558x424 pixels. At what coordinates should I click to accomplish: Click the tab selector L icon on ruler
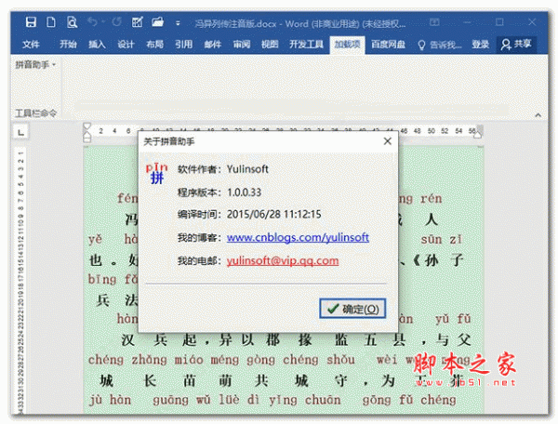[x=21, y=132]
